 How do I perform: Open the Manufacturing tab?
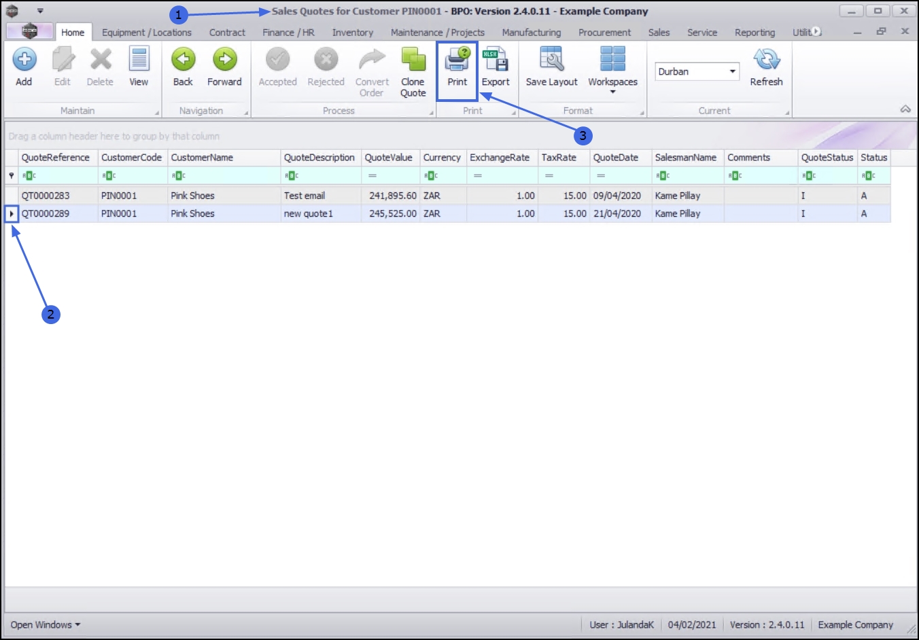(532, 32)
